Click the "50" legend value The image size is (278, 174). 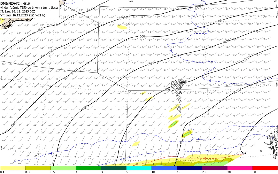click(254, 172)
